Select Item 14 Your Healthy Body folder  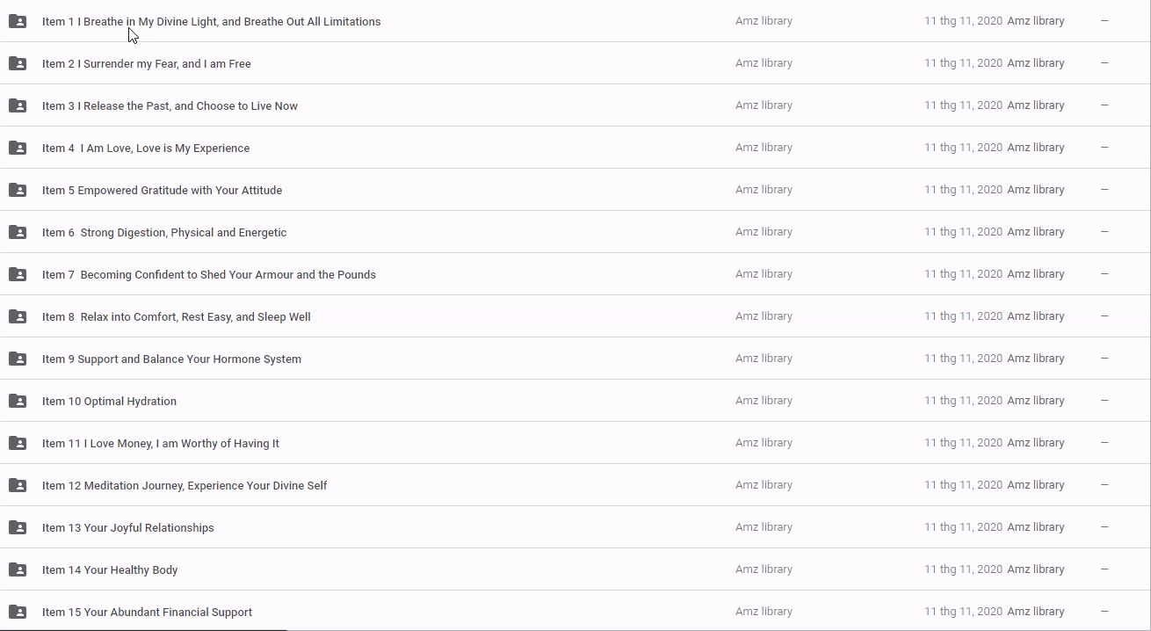[110, 570]
